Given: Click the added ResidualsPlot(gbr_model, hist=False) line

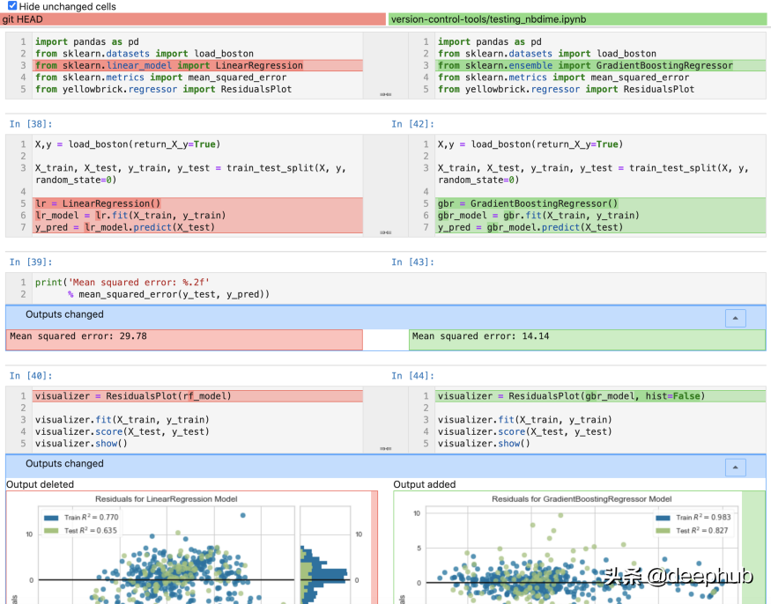Looking at the screenshot, I should click(600, 396).
